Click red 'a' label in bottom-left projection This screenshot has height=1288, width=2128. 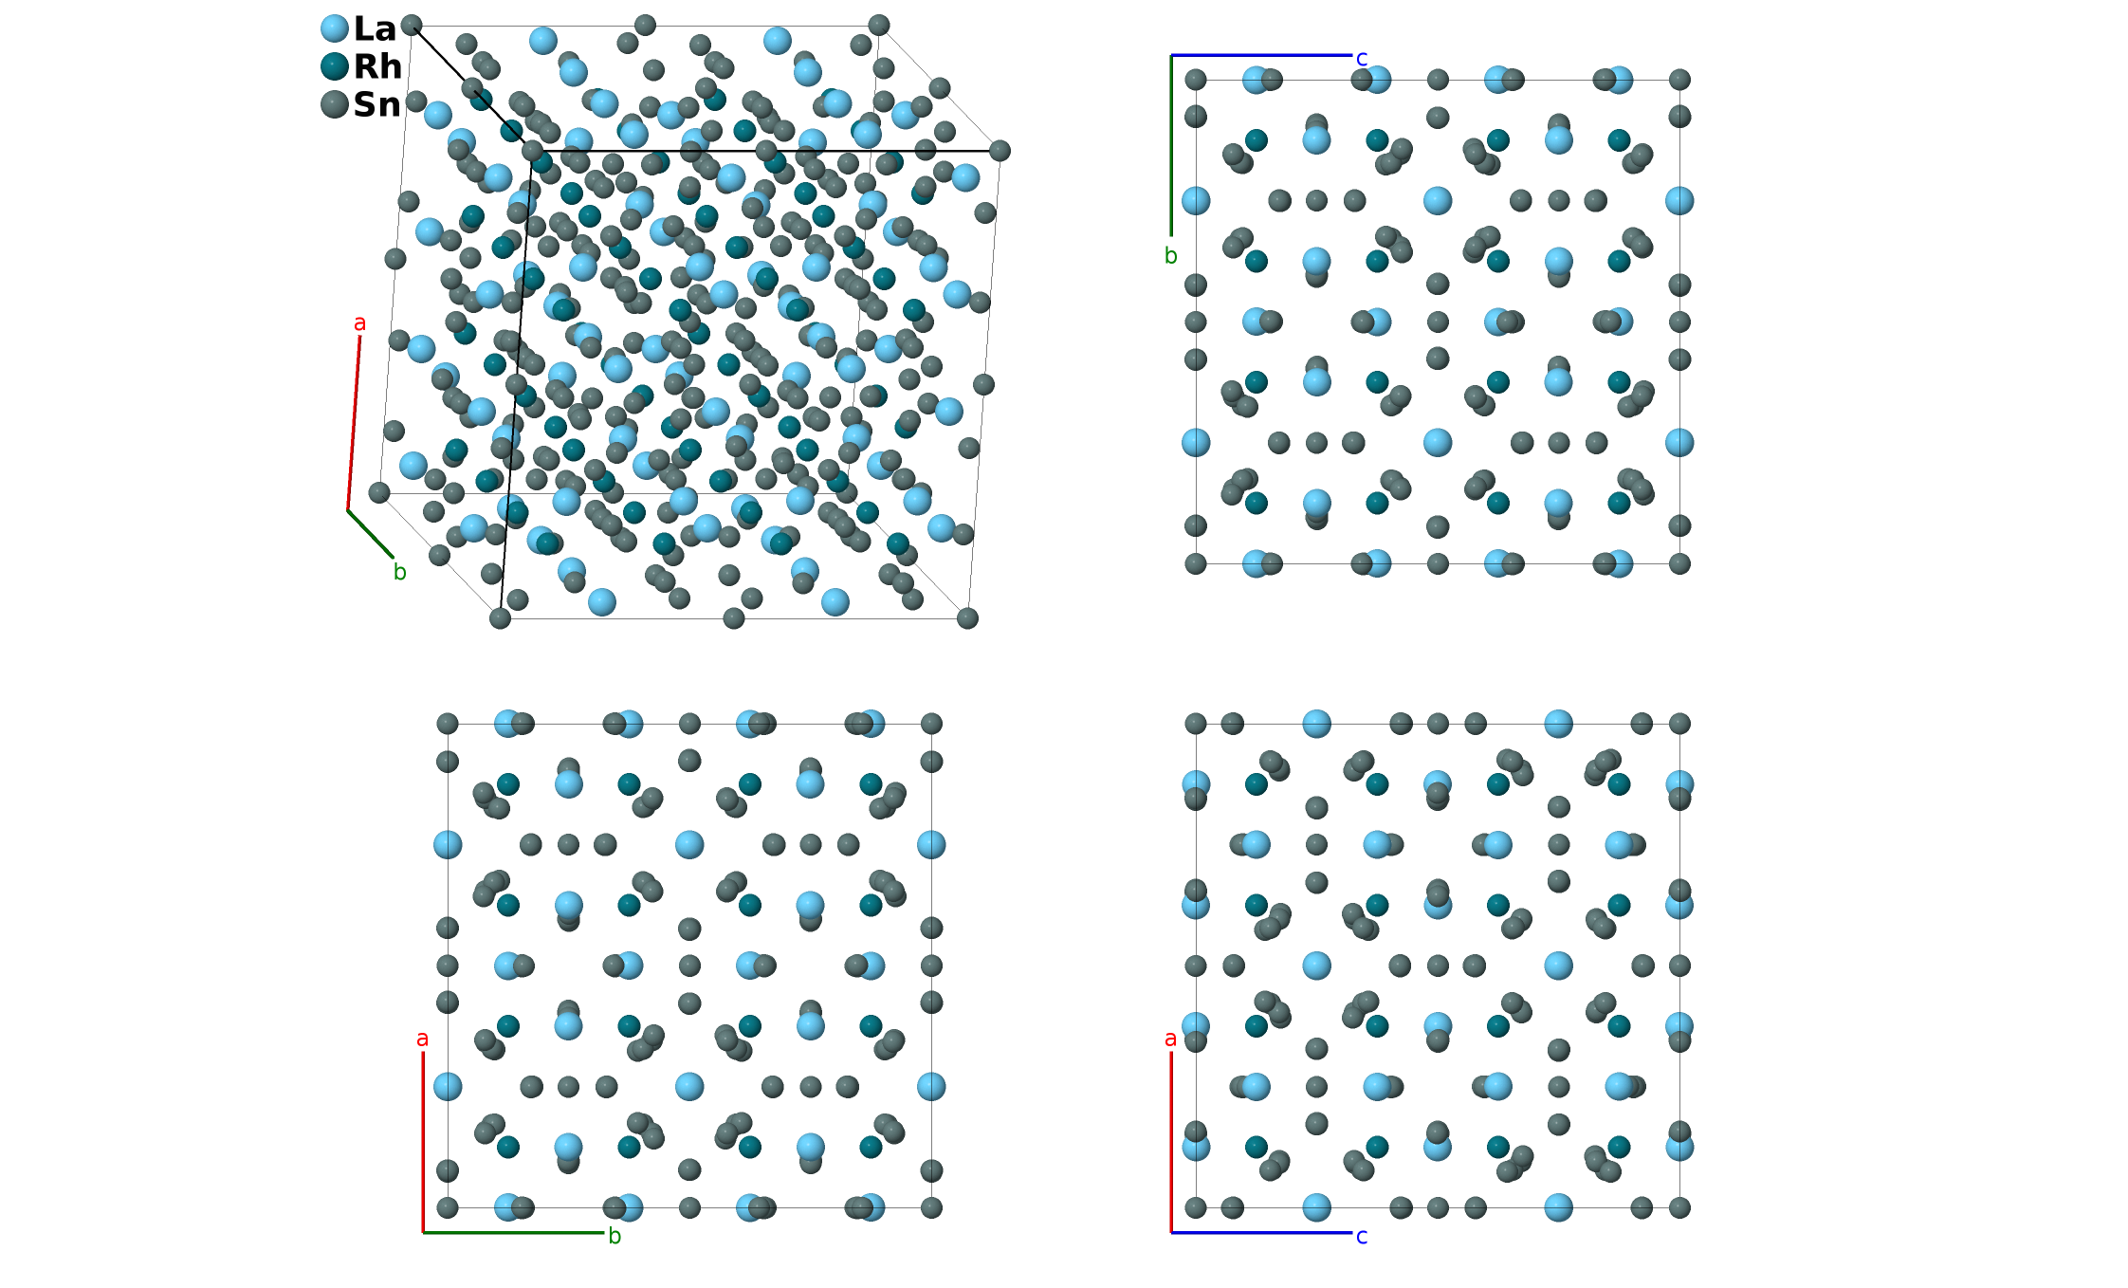pos(422,1040)
